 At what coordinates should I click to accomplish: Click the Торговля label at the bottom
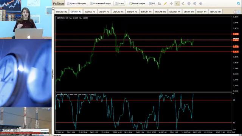(x=56, y=135)
